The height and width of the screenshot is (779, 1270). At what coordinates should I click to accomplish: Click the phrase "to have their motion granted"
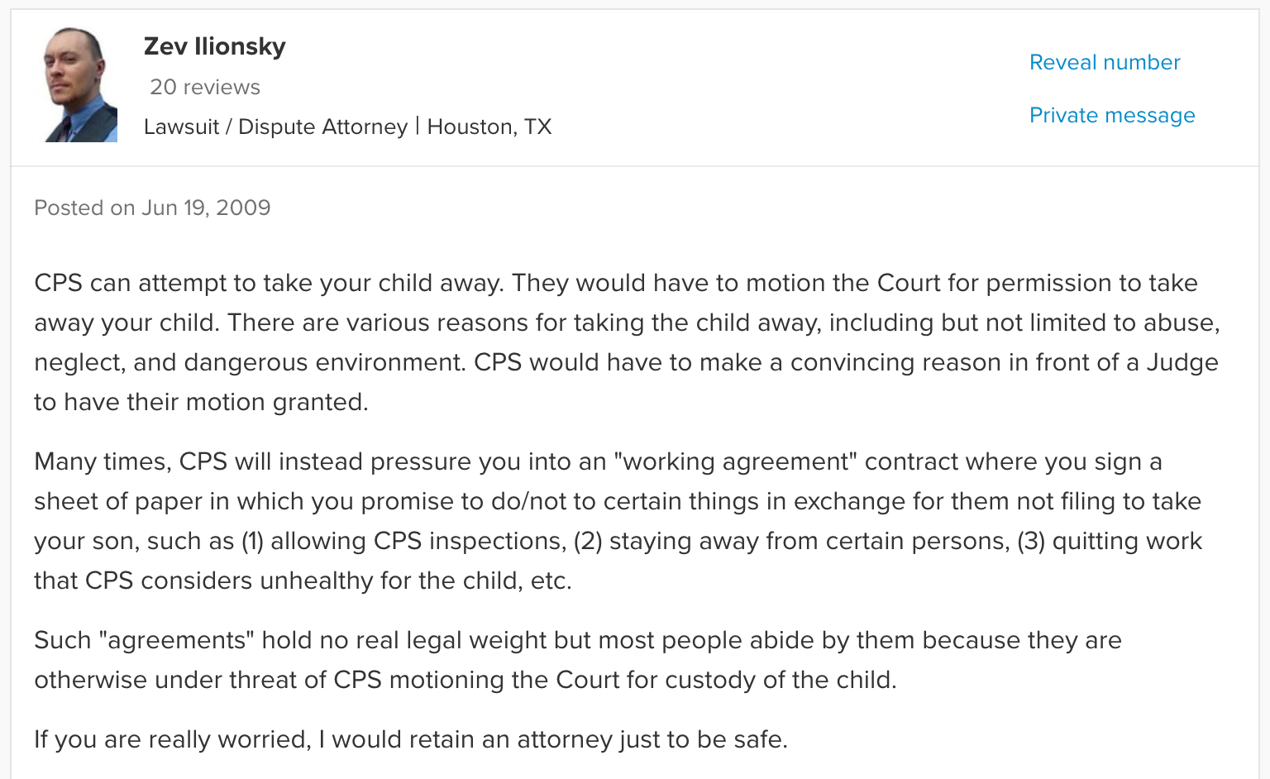click(x=201, y=402)
